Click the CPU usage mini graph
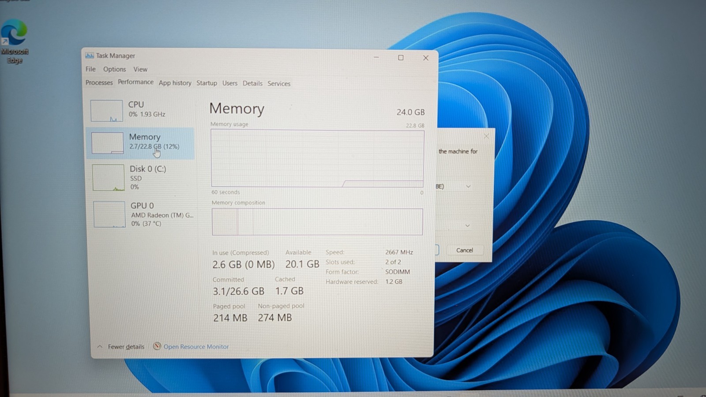The width and height of the screenshot is (706, 397). click(x=106, y=111)
